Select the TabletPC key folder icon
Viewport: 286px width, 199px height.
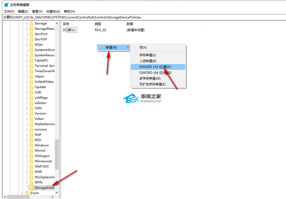32,60
